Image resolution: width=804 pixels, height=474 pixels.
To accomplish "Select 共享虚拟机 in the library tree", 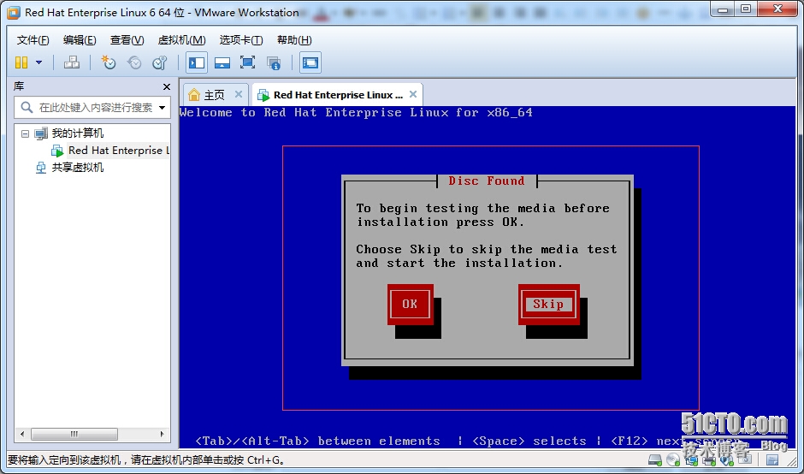I will [78, 167].
